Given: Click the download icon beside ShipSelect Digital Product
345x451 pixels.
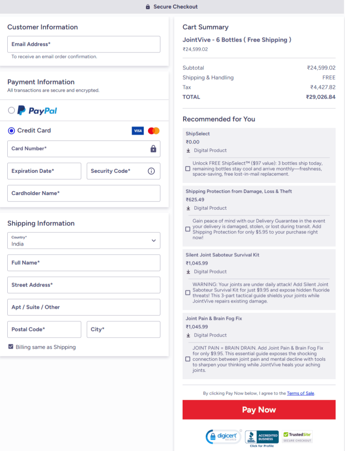Looking at the screenshot, I should pyautogui.click(x=188, y=150).
